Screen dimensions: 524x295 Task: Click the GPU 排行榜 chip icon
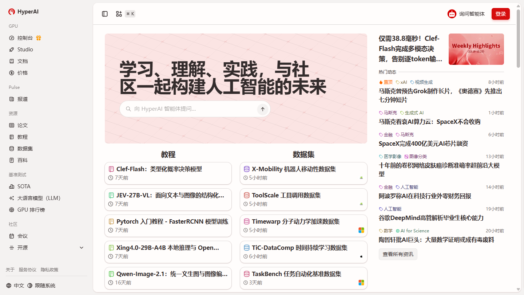pos(12,210)
